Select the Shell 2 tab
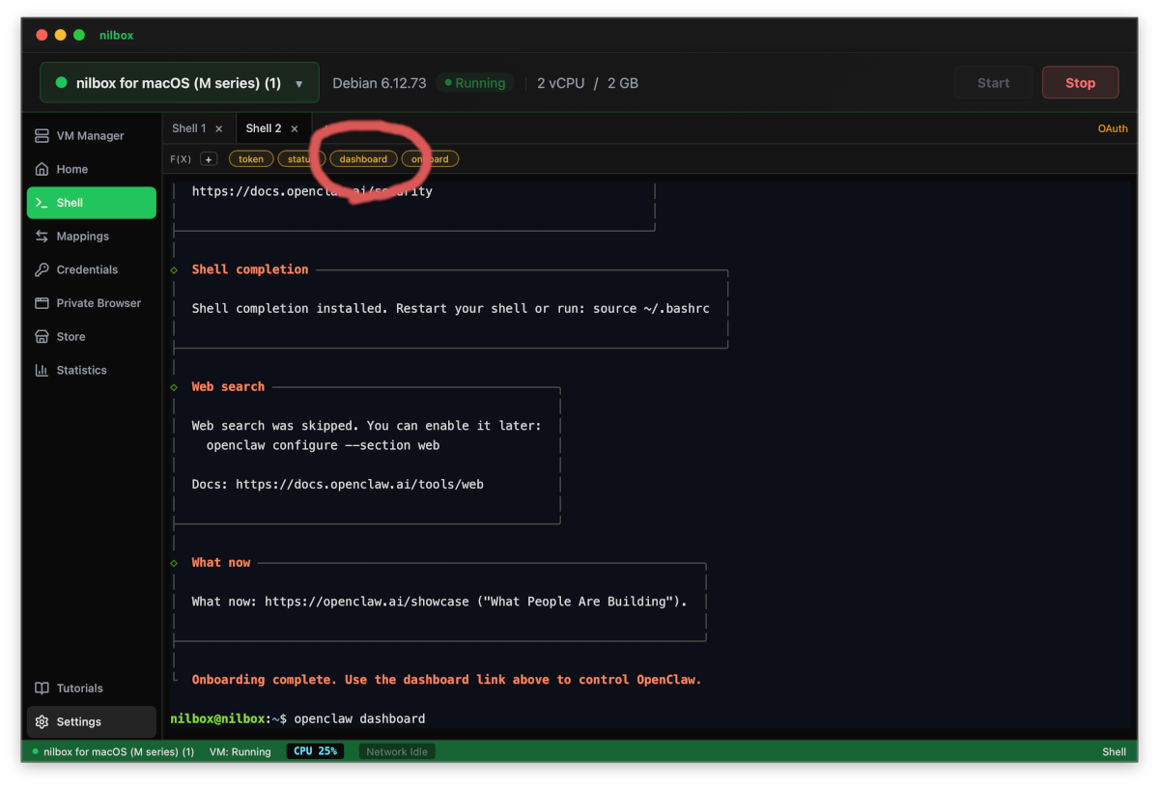Screen dimensions: 1159x787 [x=263, y=128]
